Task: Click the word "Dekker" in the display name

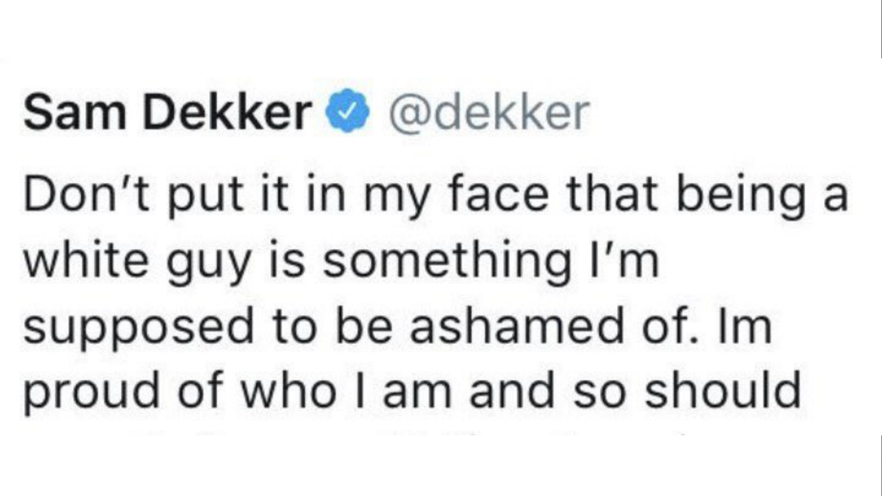Action: (x=228, y=111)
